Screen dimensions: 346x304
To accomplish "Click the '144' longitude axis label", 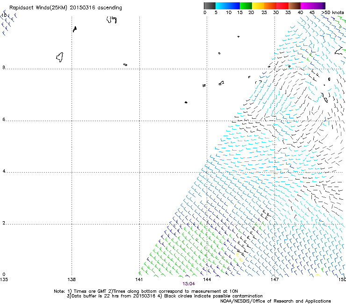I will click(x=207, y=280).
